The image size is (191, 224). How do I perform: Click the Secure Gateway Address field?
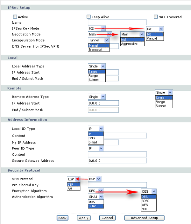pos(117,161)
